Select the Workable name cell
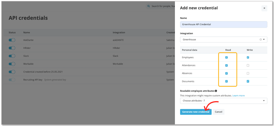The image size is (274, 126). (x=28, y=64)
